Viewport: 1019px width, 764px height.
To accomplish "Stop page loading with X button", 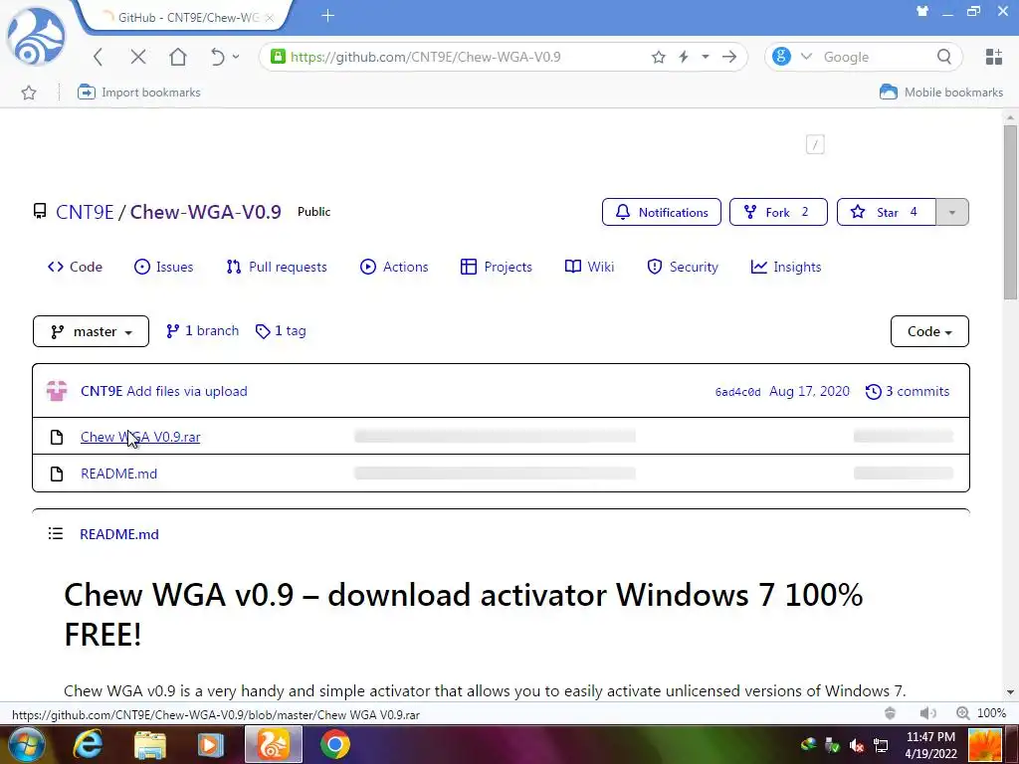I will 137,57.
